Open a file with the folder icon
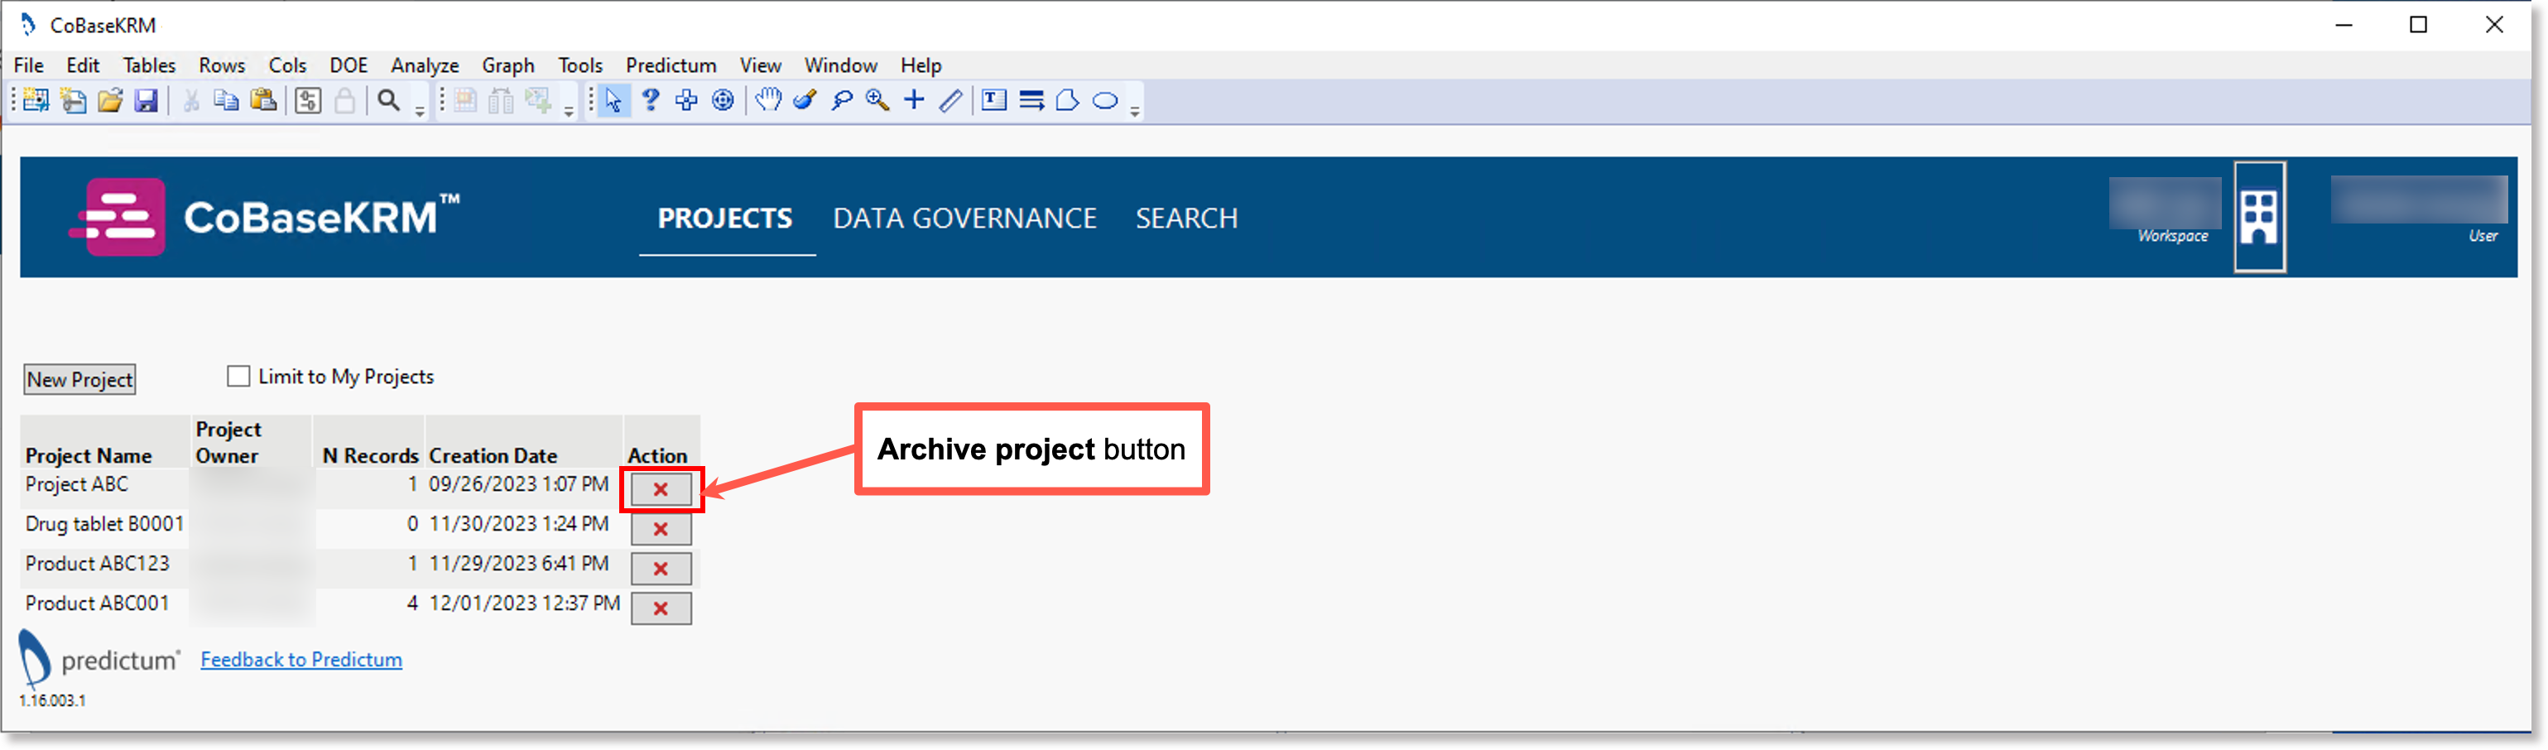Screen dimensions: 2548x750 click(110, 101)
